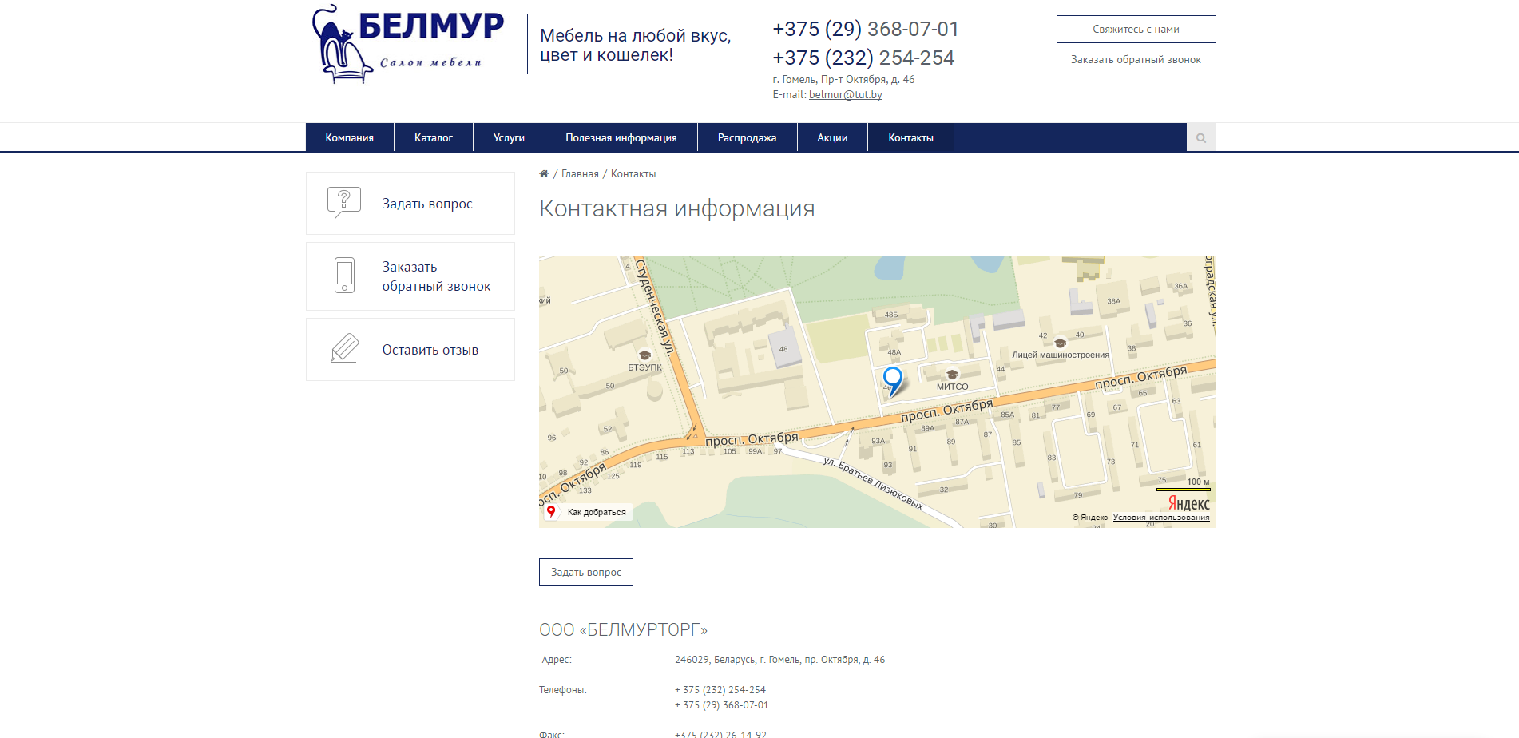The width and height of the screenshot is (1519, 738).
Task: Click the red pin directions icon
Action: [551, 512]
